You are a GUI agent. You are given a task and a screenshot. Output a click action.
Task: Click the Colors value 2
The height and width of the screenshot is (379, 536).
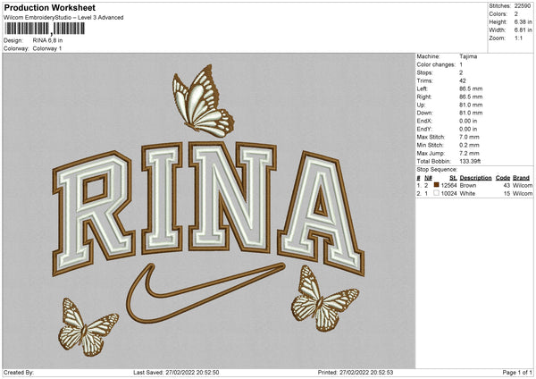point(516,14)
